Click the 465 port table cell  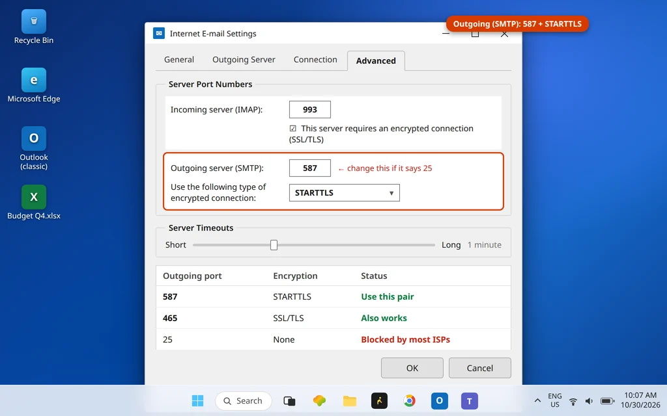click(x=170, y=318)
